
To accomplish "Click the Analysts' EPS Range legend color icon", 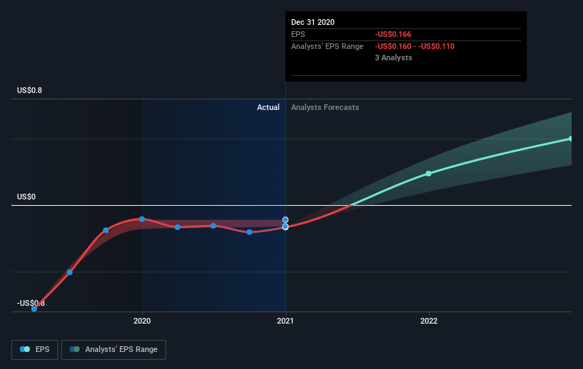I will click(x=75, y=349).
